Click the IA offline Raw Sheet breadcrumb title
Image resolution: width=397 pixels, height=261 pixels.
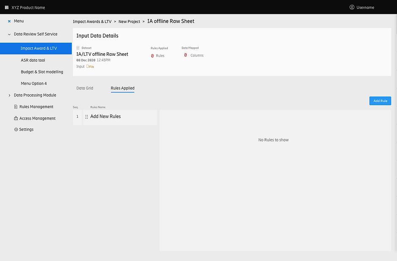[171, 21]
